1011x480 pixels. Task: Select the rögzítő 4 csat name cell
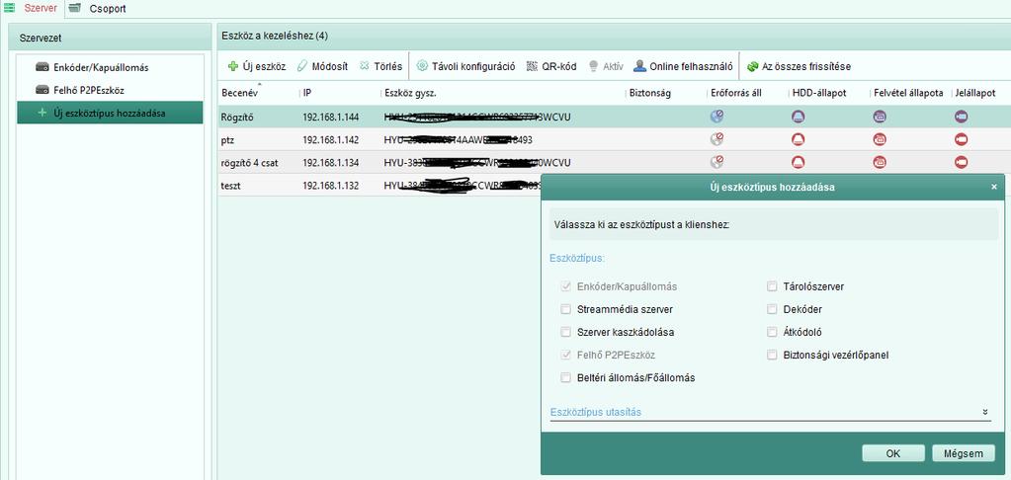(249, 163)
